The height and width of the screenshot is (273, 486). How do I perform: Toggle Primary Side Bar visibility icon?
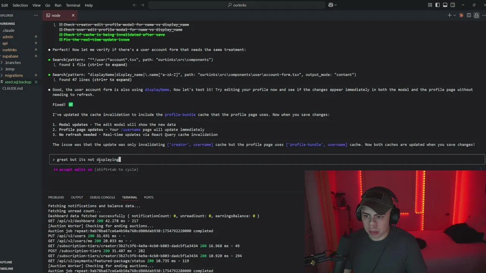(x=437, y=5)
